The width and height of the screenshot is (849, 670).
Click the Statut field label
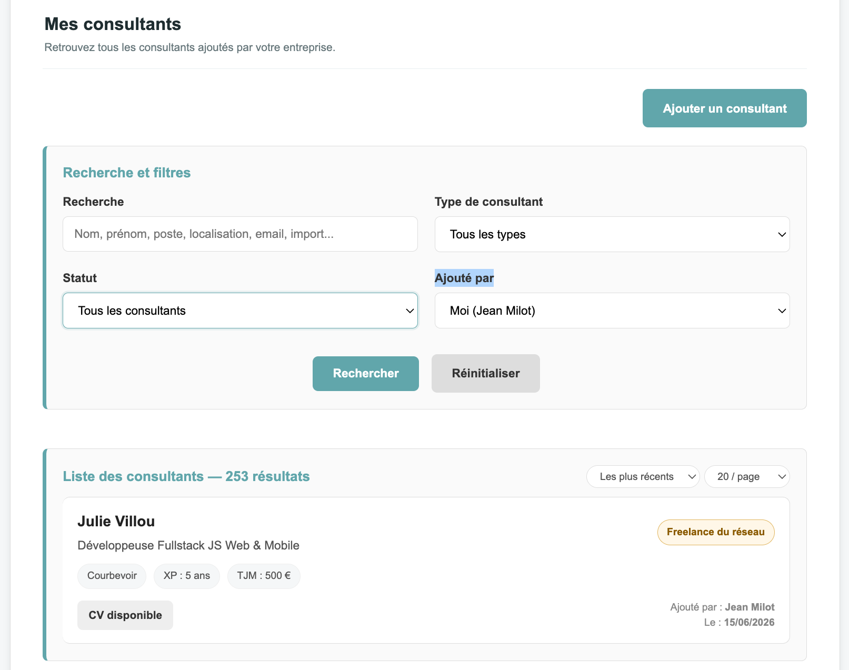(80, 278)
